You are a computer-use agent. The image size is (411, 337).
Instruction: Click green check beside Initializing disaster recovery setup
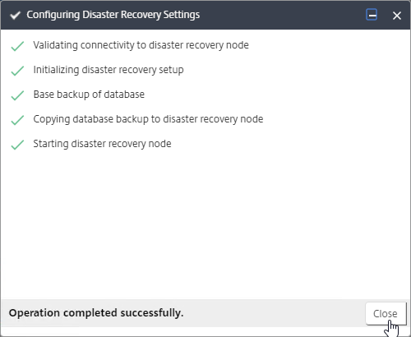[17, 71]
